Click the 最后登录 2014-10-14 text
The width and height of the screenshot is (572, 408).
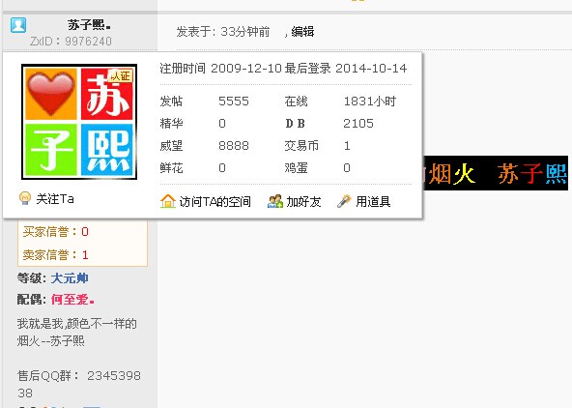tap(346, 69)
